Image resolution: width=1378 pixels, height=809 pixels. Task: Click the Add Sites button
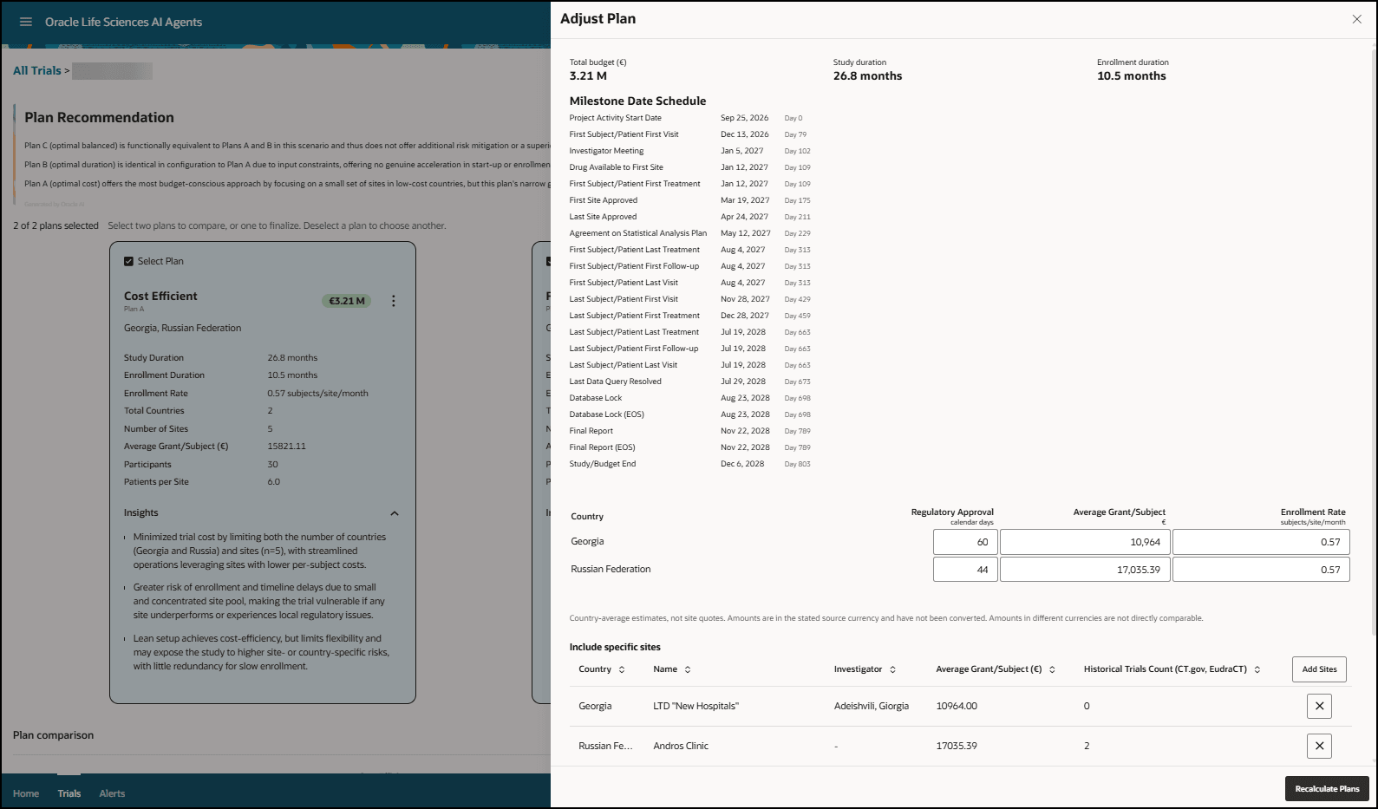[x=1319, y=669]
